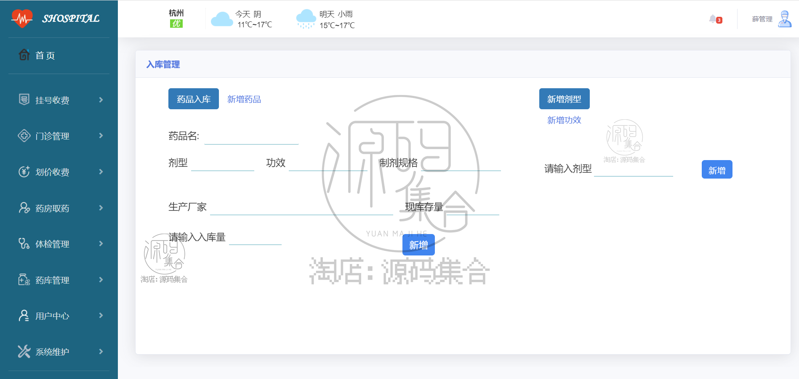Viewport: 799px width, 379px height.
Task: Open the 门诊管理 sidebar menu item
Action: (x=59, y=136)
